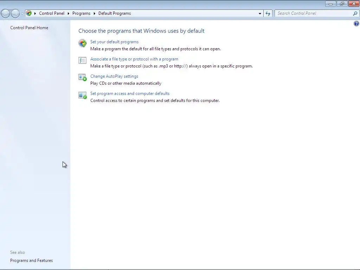
Task: Open the recent pages dropdown arrow
Action: pos(22,14)
